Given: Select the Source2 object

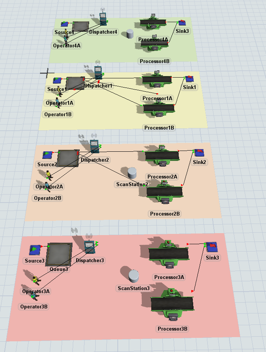Looking at the screenshot, I should coord(48,155).
